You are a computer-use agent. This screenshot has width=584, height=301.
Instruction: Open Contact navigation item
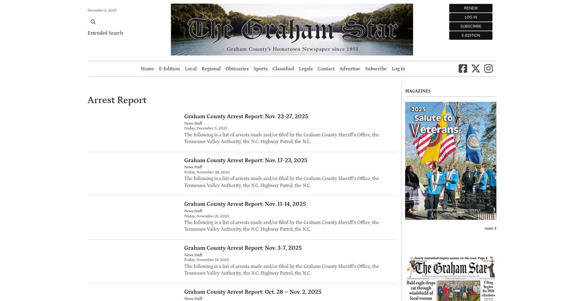coord(326,69)
